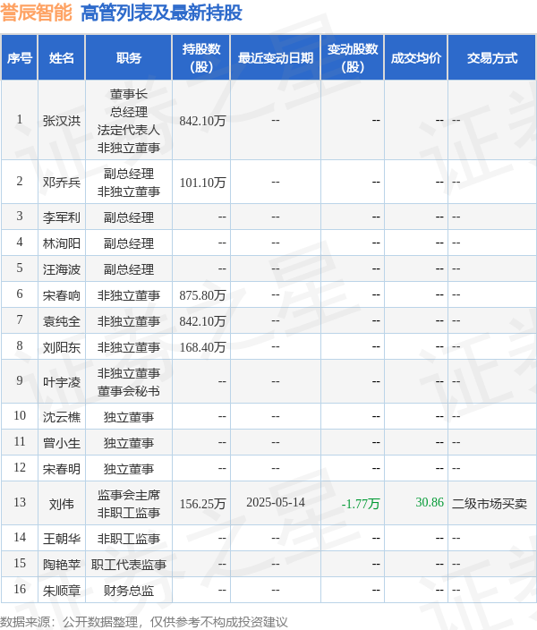Click the name 王朝华
Screen dimensions: 537x630
[62, 539]
